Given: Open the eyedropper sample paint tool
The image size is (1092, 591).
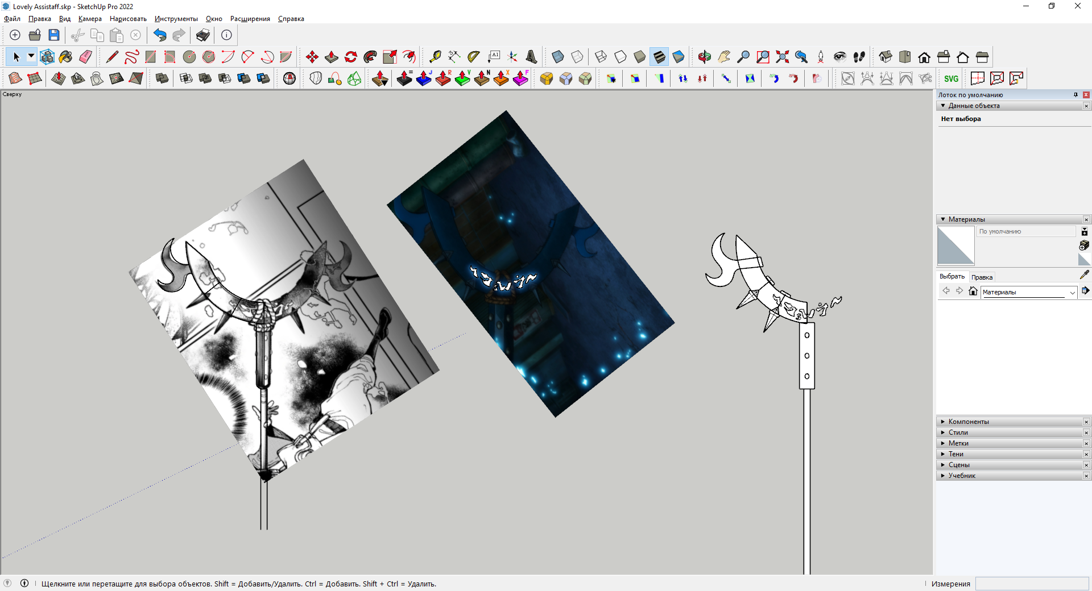Looking at the screenshot, I should point(1084,275).
